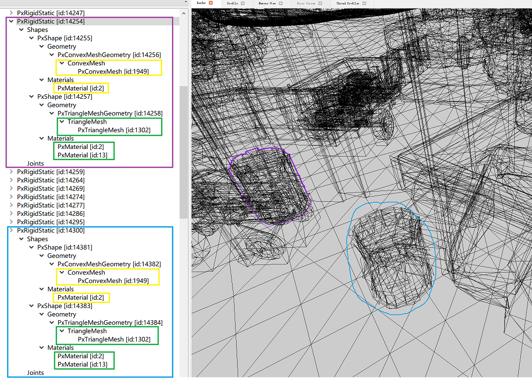The height and width of the screenshot is (379, 532).
Task: Close the Thread Profiler tab
Action: pyautogui.click(x=364, y=4)
